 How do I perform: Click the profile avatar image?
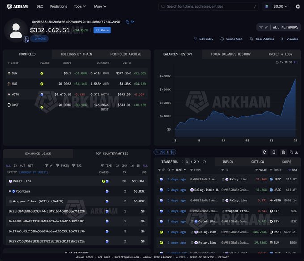16,30
